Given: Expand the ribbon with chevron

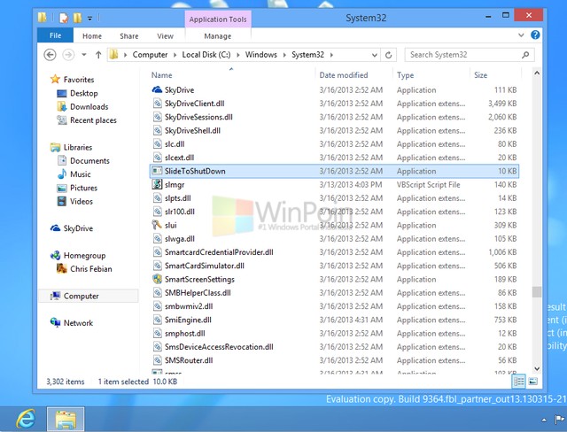Looking at the screenshot, I should [x=521, y=35].
